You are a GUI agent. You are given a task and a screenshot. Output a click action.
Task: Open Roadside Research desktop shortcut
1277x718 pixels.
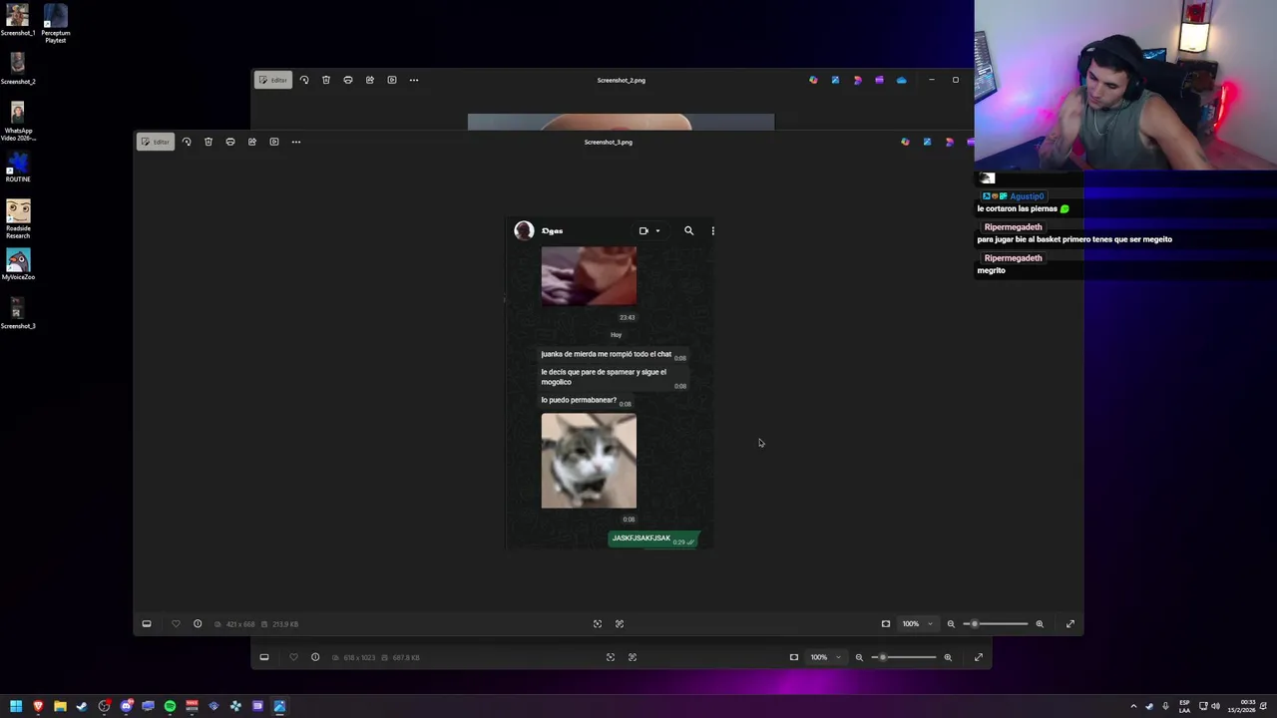pos(18,219)
